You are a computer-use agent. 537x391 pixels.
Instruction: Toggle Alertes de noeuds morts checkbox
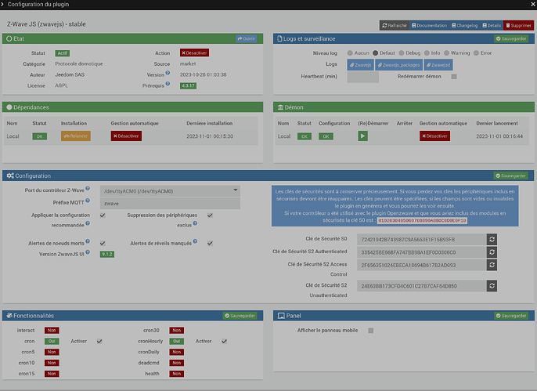(103, 244)
